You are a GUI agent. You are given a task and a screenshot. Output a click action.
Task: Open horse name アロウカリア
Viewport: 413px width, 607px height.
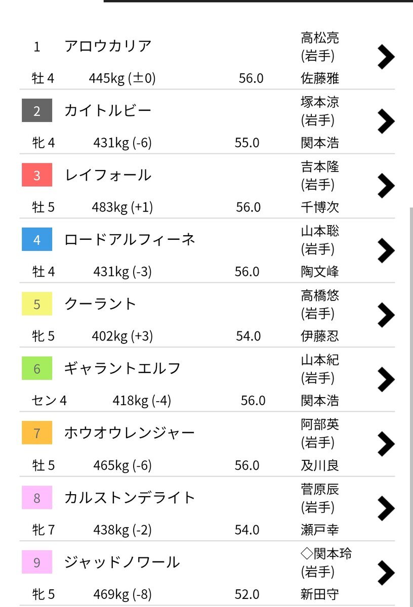(x=108, y=46)
